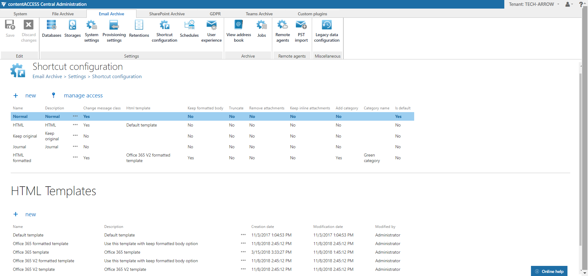Expand the user account menu
588x276 pixels.
point(569,4)
